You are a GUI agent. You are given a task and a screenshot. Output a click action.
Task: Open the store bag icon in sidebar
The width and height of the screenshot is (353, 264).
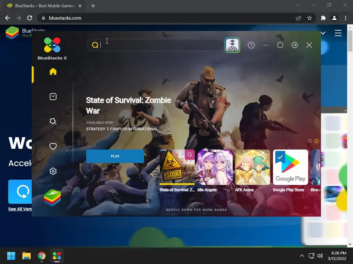coord(53,97)
